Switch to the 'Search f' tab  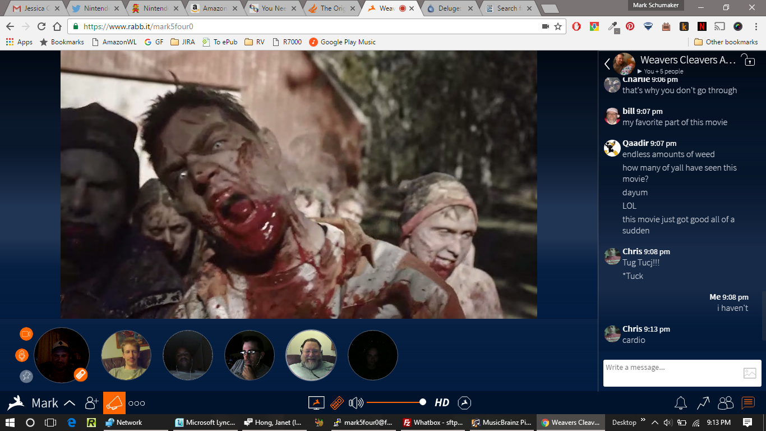509,8
